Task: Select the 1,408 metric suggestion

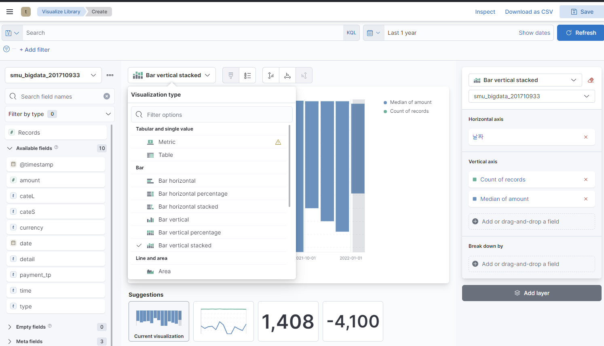Action: (x=288, y=321)
